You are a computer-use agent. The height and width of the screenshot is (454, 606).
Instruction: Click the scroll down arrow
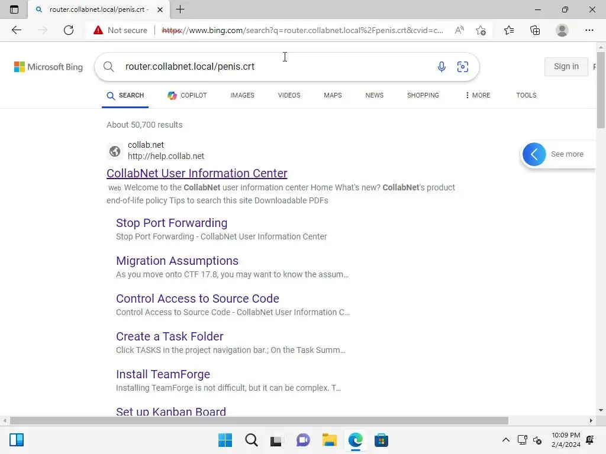point(601,410)
